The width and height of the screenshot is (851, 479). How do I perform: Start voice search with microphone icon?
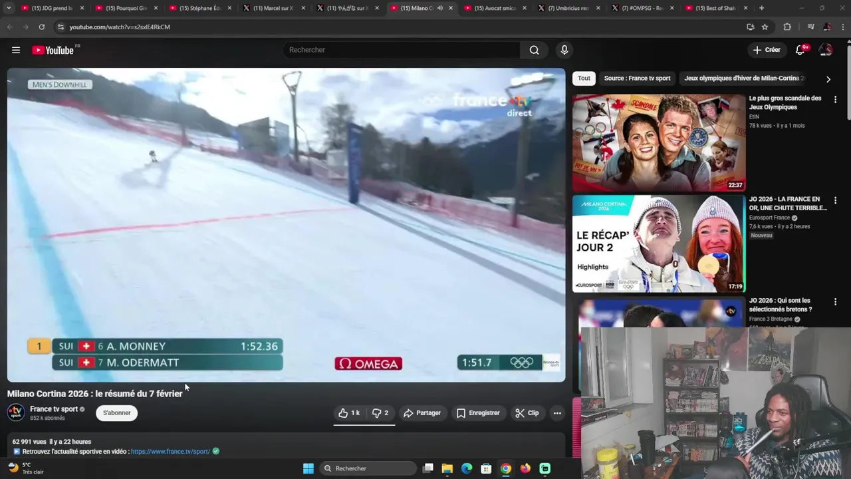pyautogui.click(x=564, y=50)
